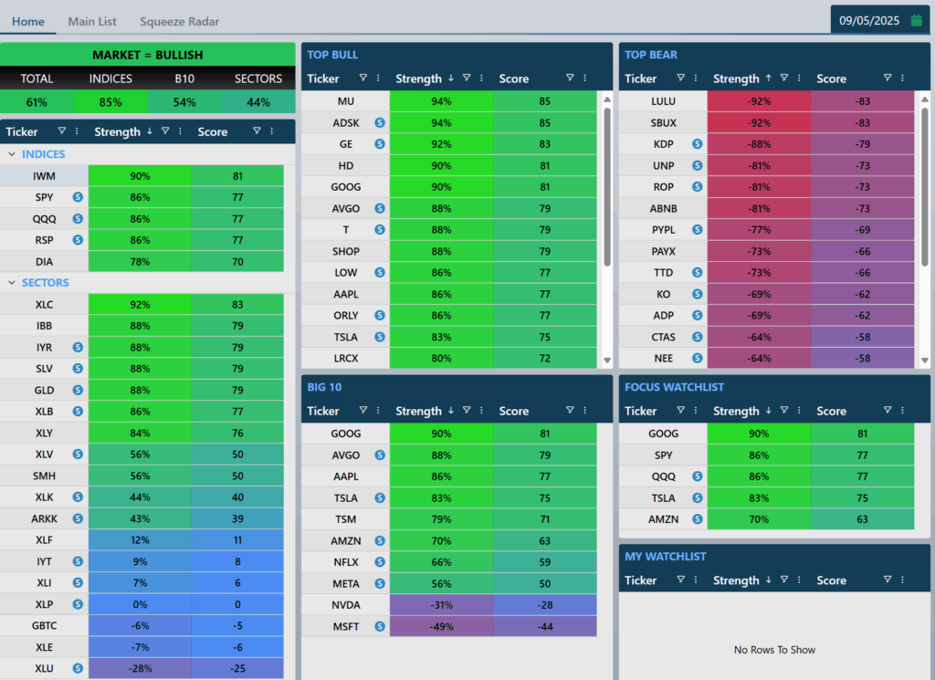Image resolution: width=935 pixels, height=680 pixels.
Task: Click the S badge next to XLU
Action: (x=78, y=669)
